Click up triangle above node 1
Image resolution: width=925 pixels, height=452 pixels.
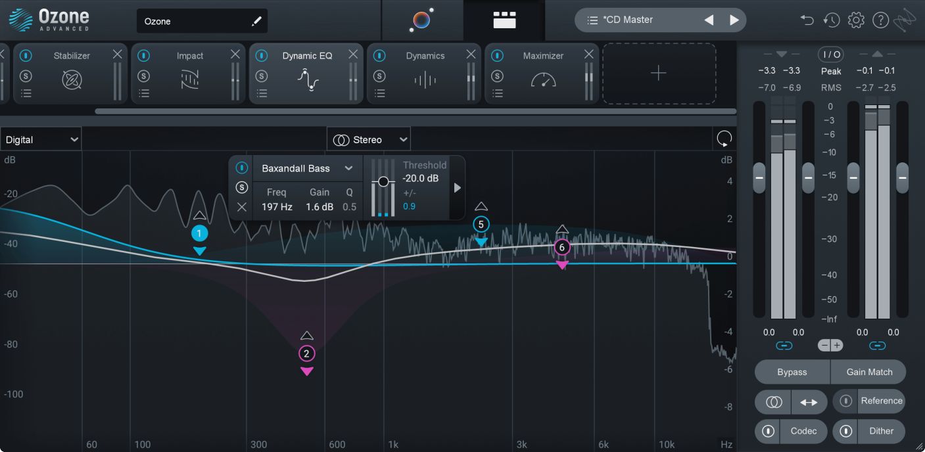200,215
